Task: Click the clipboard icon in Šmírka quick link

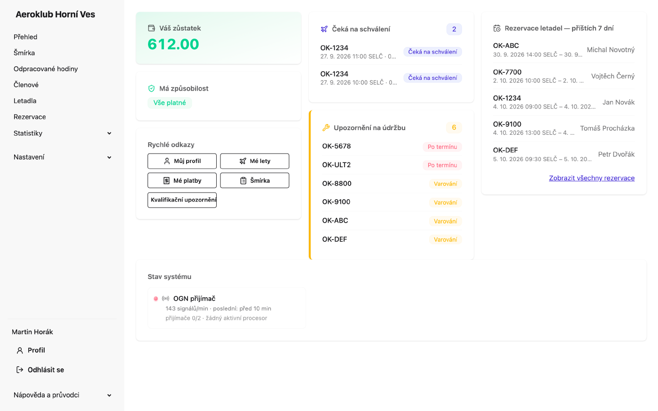Action: [243, 180]
